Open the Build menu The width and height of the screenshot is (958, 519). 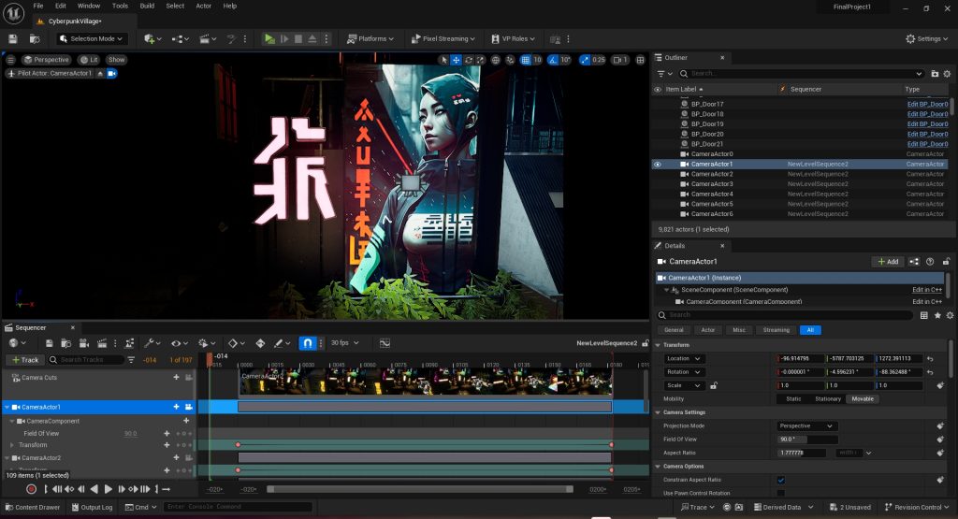click(147, 7)
